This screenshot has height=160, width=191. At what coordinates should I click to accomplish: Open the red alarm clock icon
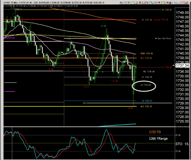144,2
